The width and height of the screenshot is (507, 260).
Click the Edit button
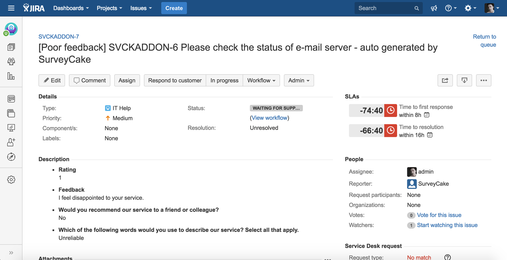tap(52, 80)
